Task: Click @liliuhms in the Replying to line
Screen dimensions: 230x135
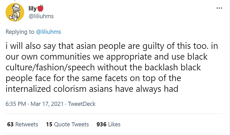Action: (x=48, y=32)
